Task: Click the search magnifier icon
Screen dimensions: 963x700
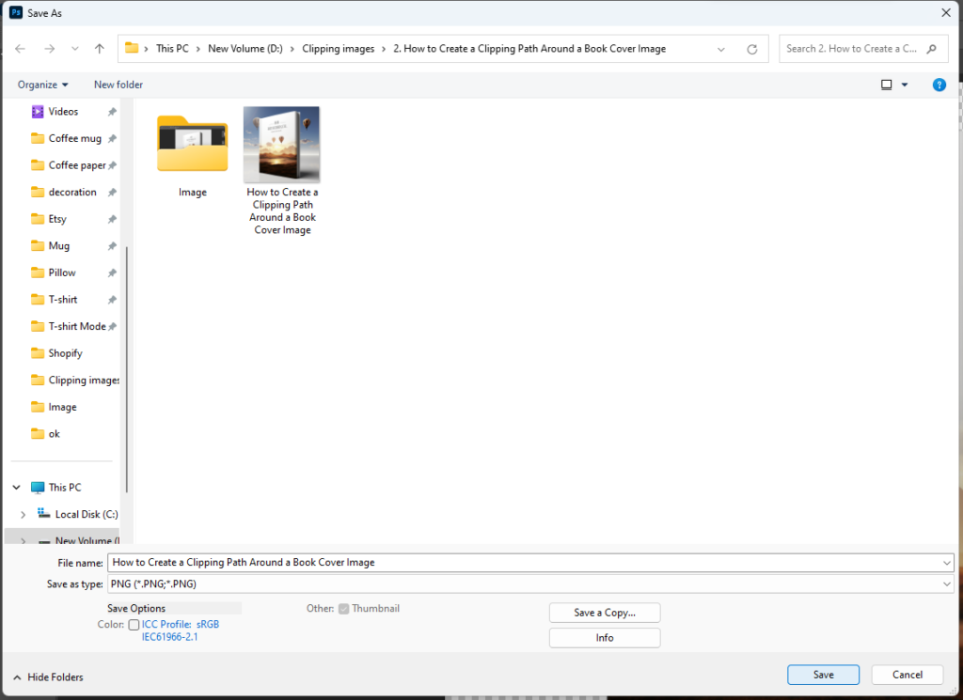Action: [932, 49]
